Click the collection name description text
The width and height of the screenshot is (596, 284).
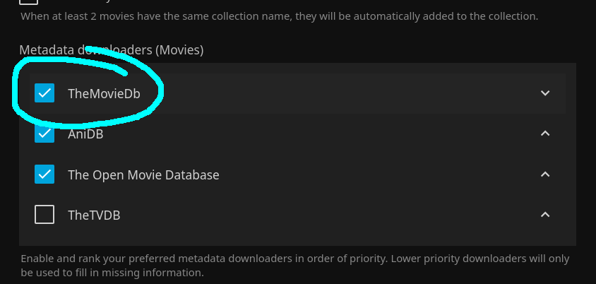(x=278, y=16)
